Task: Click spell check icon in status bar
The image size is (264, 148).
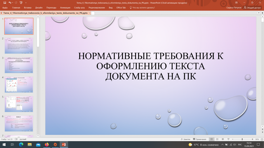Action: click(x=16, y=139)
